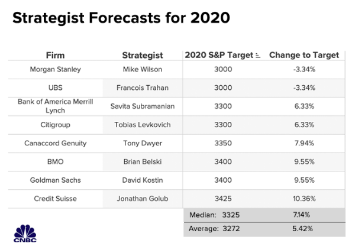
Task: Click the sort icon beside 2020 S&P Target
Action: pos(257,56)
